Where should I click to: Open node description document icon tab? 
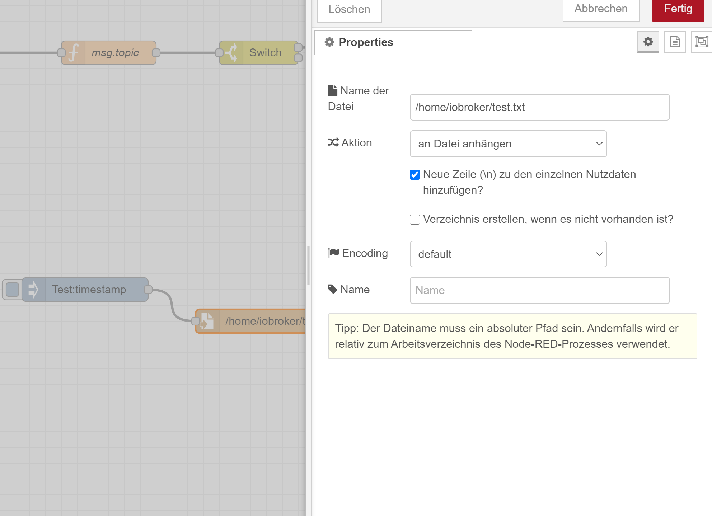(675, 42)
